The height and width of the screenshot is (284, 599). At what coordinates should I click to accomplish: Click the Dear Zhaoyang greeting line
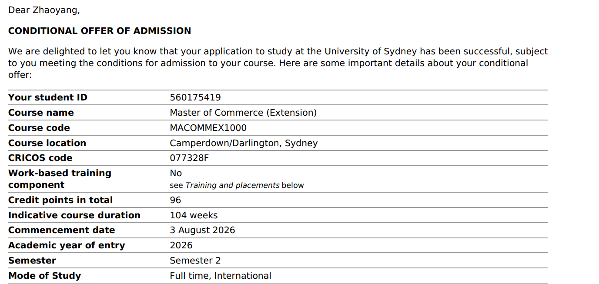click(44, 10)
